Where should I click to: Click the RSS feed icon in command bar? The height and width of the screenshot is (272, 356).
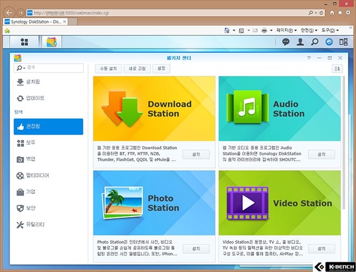(241, 30)
